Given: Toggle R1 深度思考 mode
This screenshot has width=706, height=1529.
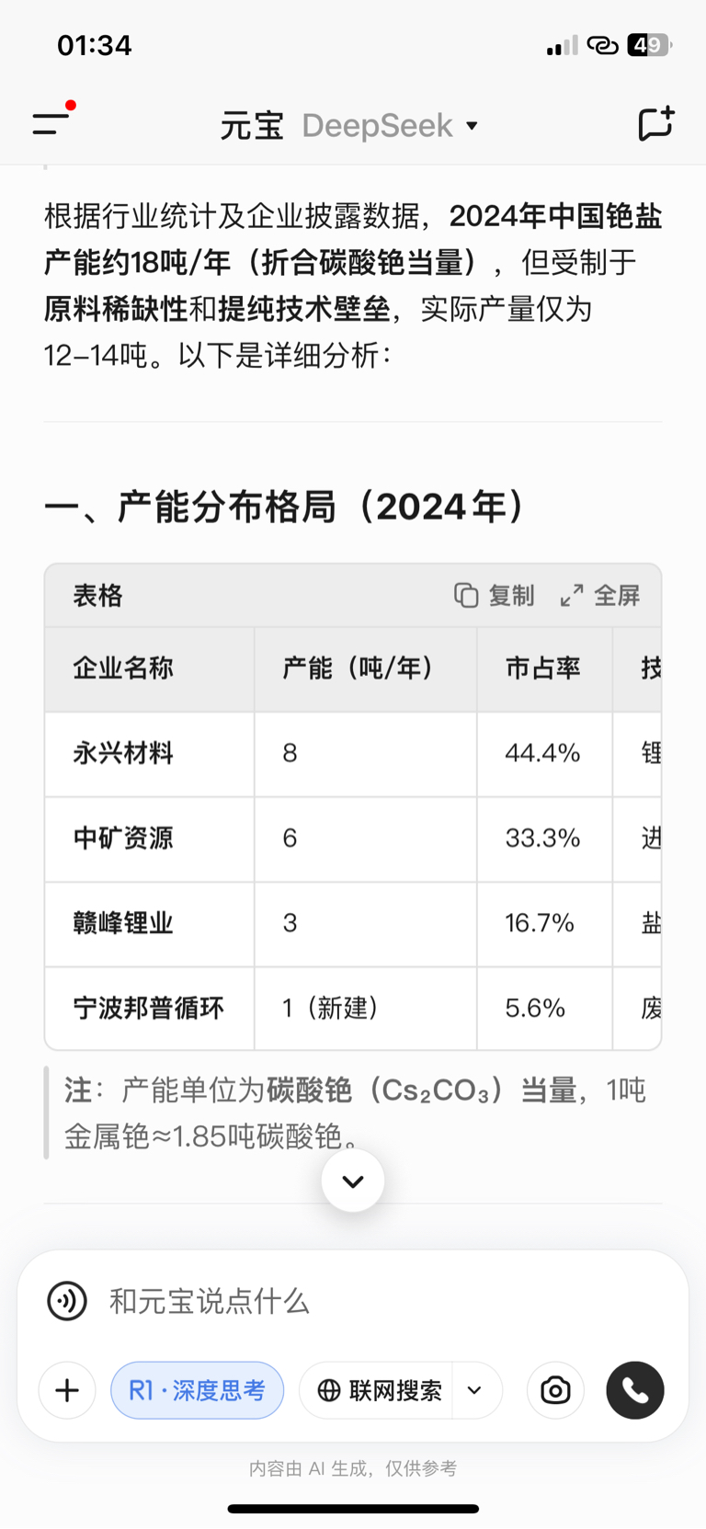Looking at the screenshot, I should coord(198,1390).
